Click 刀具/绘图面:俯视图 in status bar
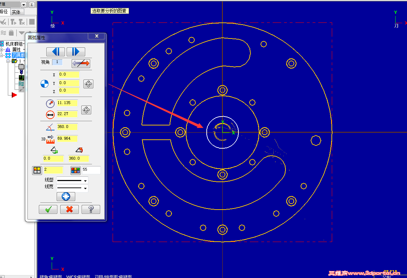407x278 pixels. click(113, 276)
